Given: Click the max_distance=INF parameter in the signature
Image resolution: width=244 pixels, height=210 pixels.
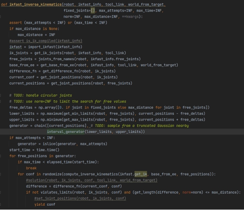Looking at the screenshot, I should pyautogui.click(x=101, y=17).
